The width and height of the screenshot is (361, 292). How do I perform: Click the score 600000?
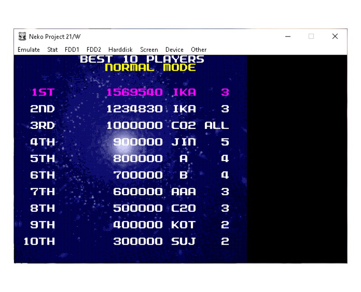[x=138, y=192]
